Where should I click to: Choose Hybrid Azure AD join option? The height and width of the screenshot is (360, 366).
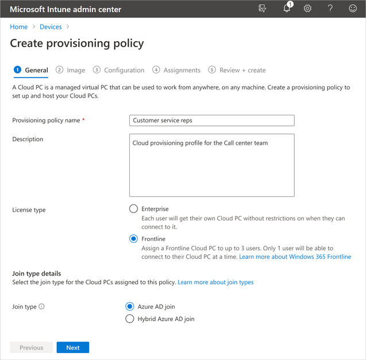pyautogui.click(x=130, y=319)
